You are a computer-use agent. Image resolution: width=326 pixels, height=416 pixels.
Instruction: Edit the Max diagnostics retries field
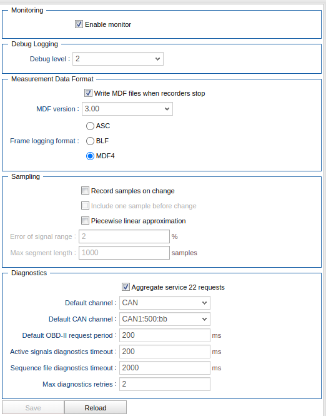[165, 384]
